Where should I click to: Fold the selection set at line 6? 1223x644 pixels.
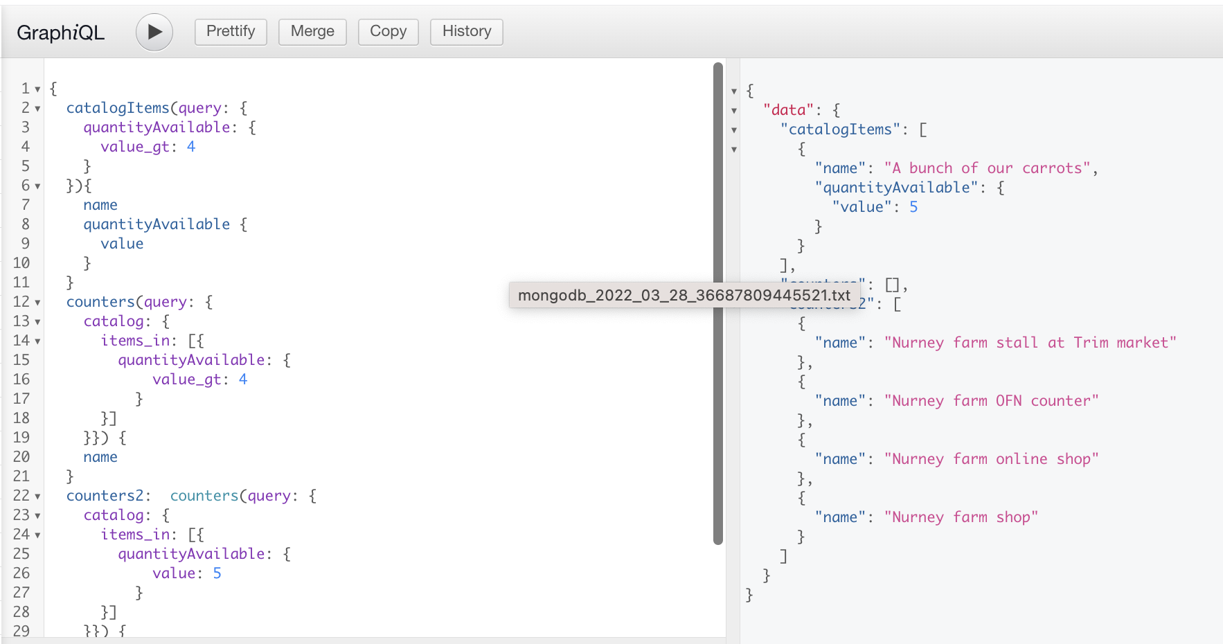point(37,186)
